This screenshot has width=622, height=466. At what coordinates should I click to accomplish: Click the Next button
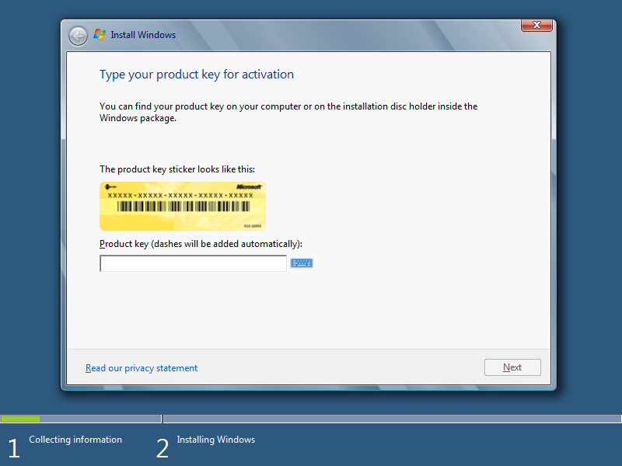[512, 367]
